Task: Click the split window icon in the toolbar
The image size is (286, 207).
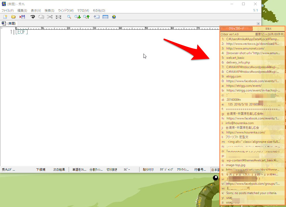Action: coord(106,17)
